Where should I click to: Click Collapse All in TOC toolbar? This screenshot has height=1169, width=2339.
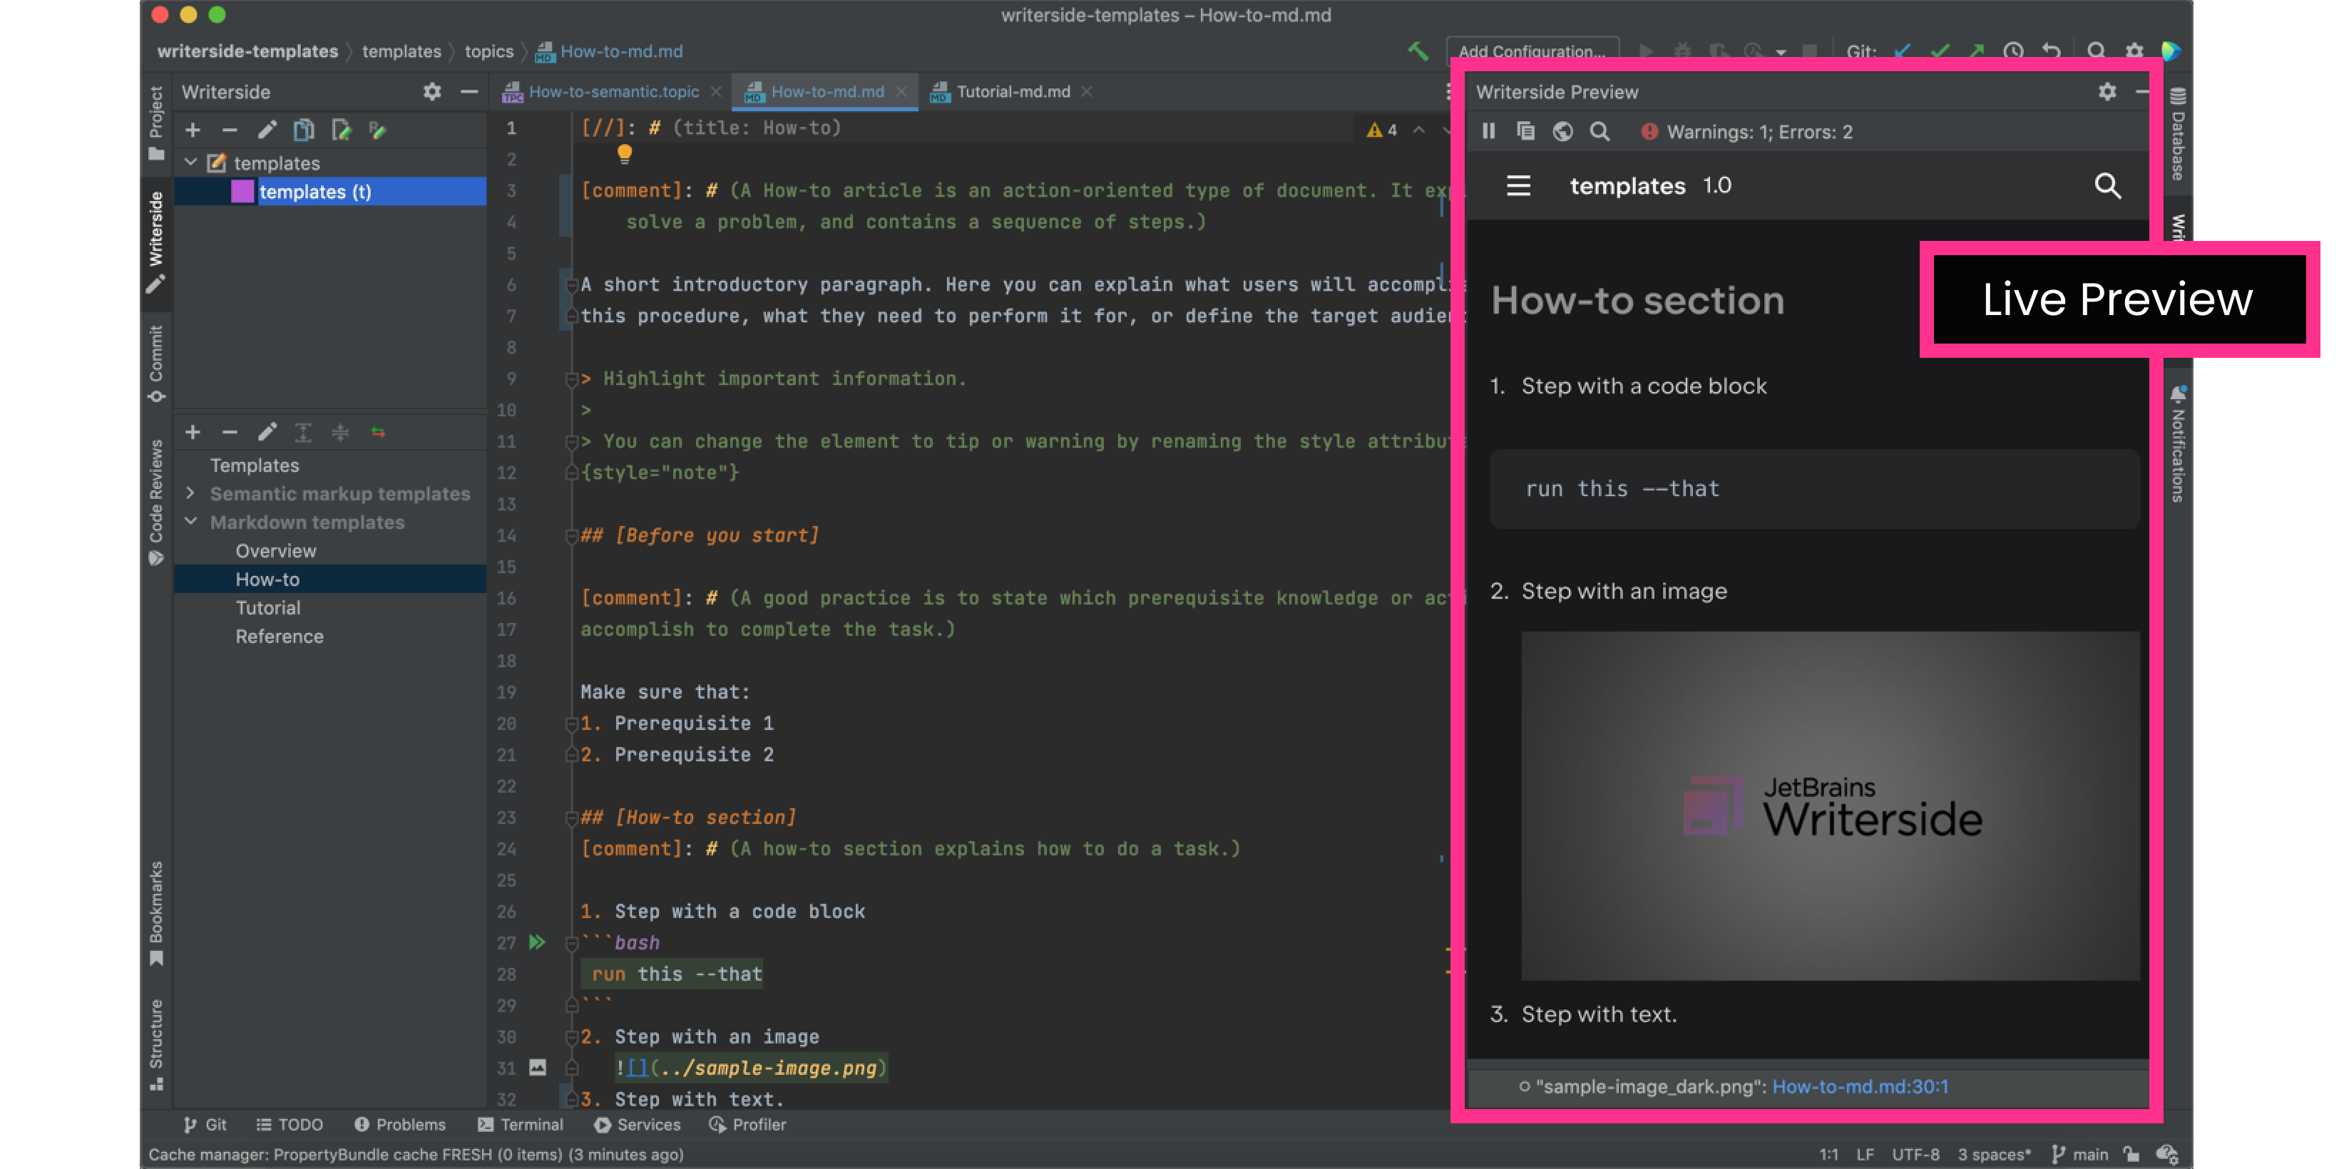point(340,433)
